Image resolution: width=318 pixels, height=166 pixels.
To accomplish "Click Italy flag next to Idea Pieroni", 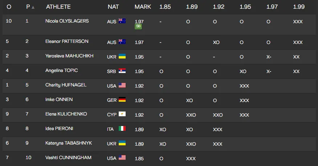I will [122, 129].
